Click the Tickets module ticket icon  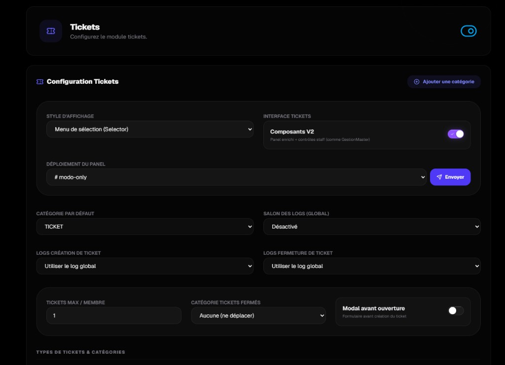click(x=51, y=31)
